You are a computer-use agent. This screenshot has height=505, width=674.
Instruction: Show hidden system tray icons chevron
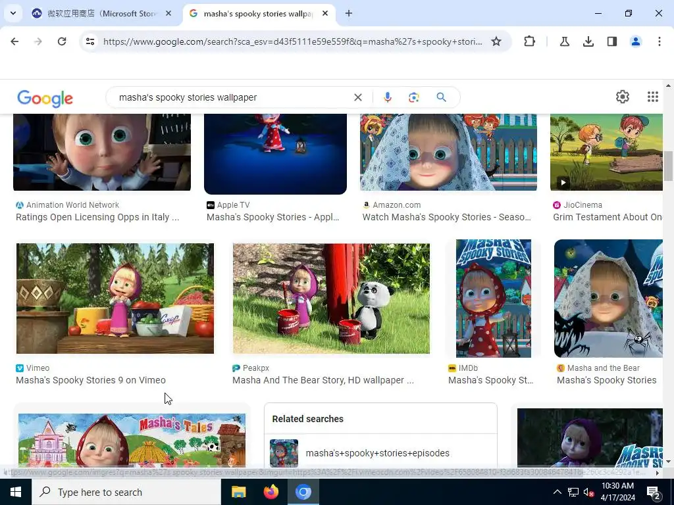coord(557,492)
